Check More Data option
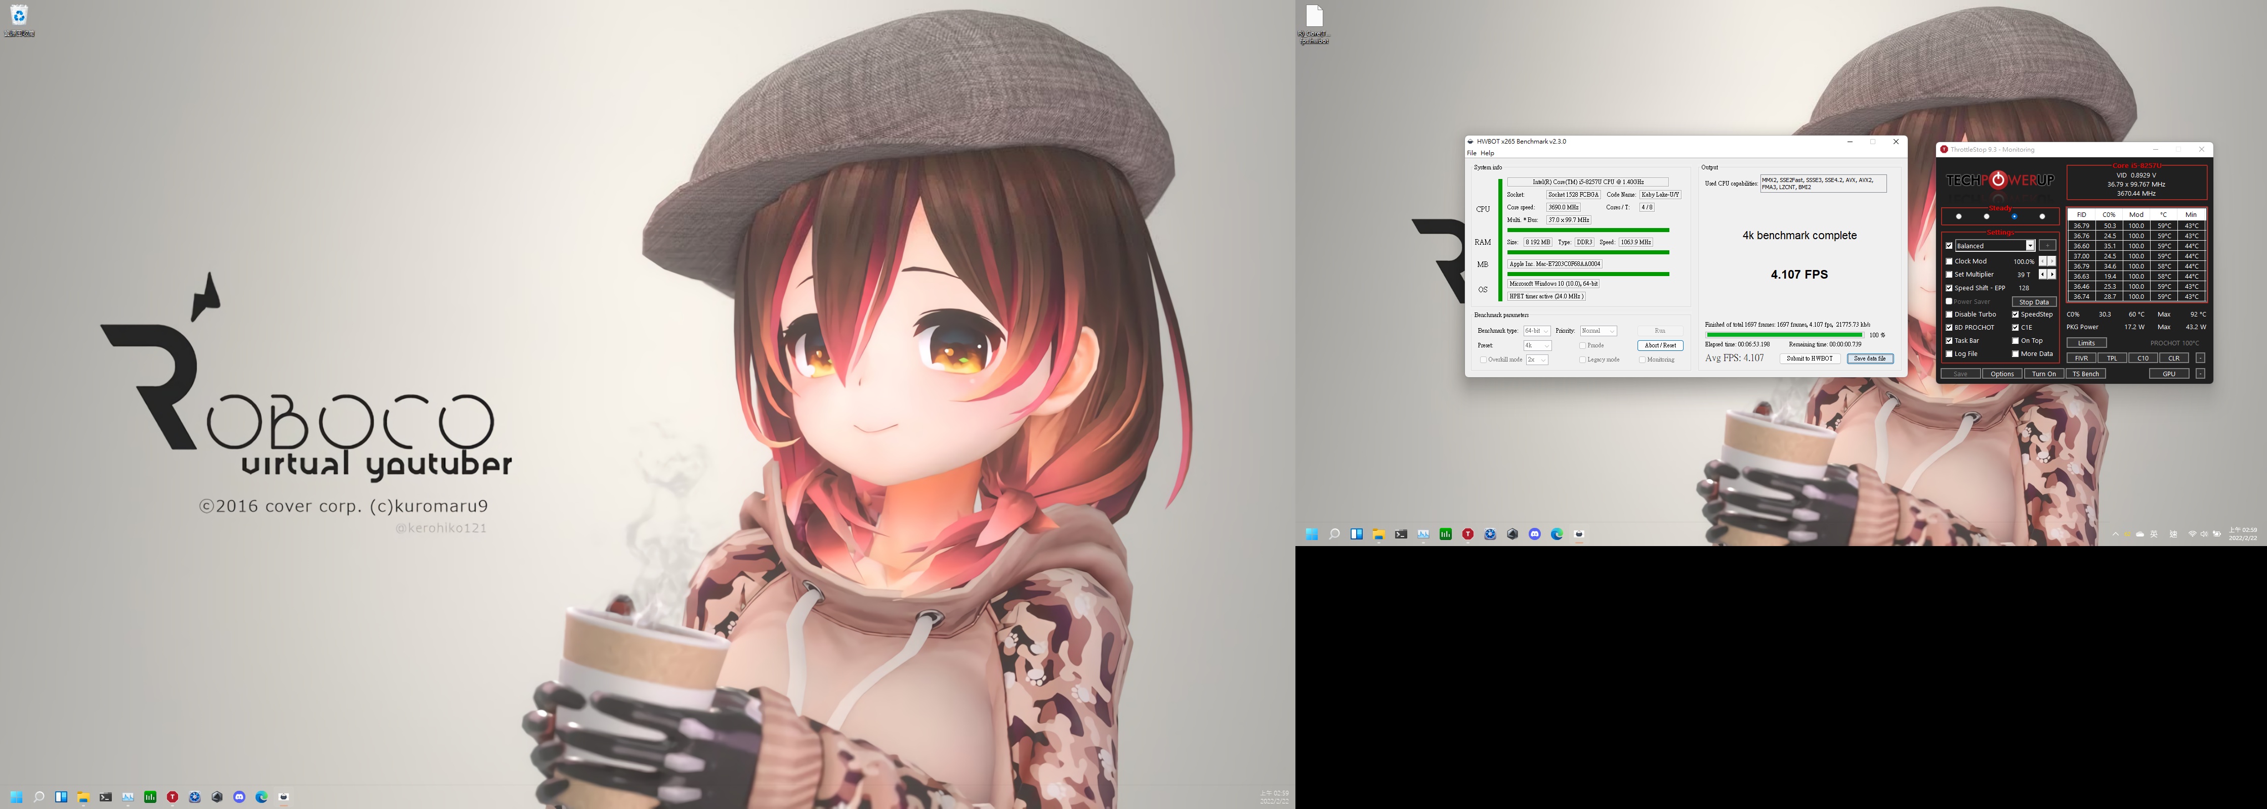 pos(2016,353)
